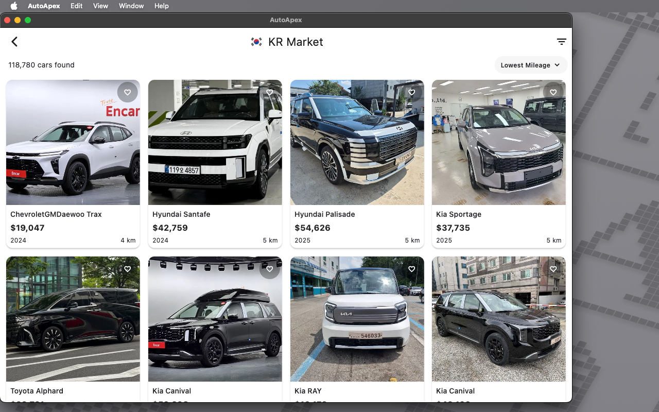Image resolution: width=659 pixels, height=412 pixels.
Task: Select the Hyundai Santafe title
Action: click(181, 214)
